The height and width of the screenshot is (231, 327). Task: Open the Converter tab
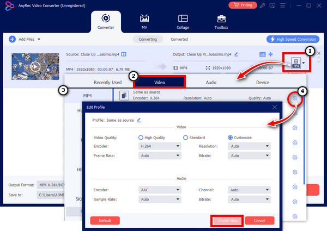pos(106,22)
